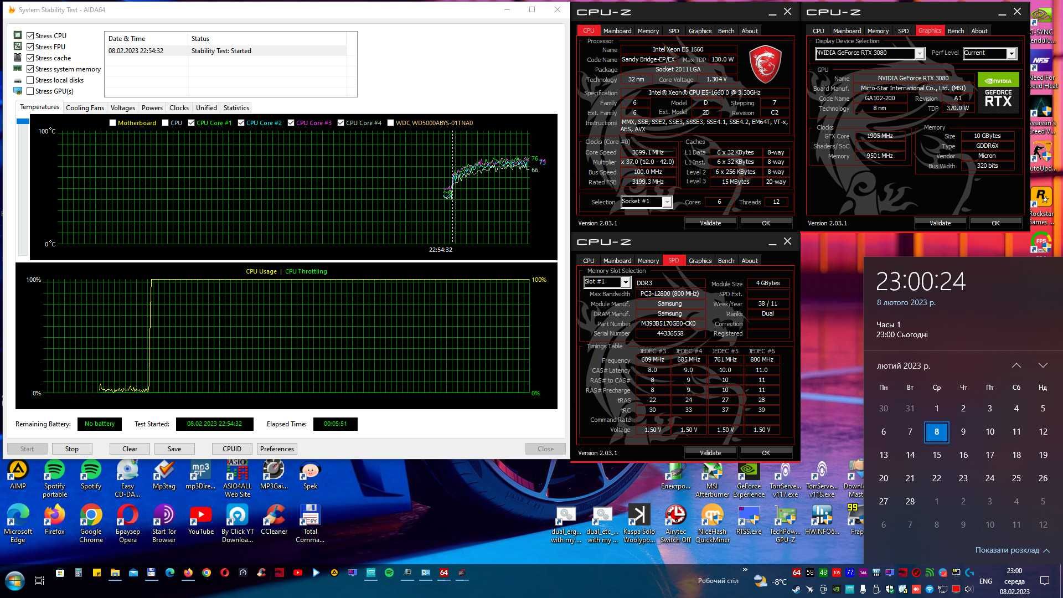Click language indicator ENG in taskbar
Viewport: 1063px width, 598px height.
[x=985, y=581]
